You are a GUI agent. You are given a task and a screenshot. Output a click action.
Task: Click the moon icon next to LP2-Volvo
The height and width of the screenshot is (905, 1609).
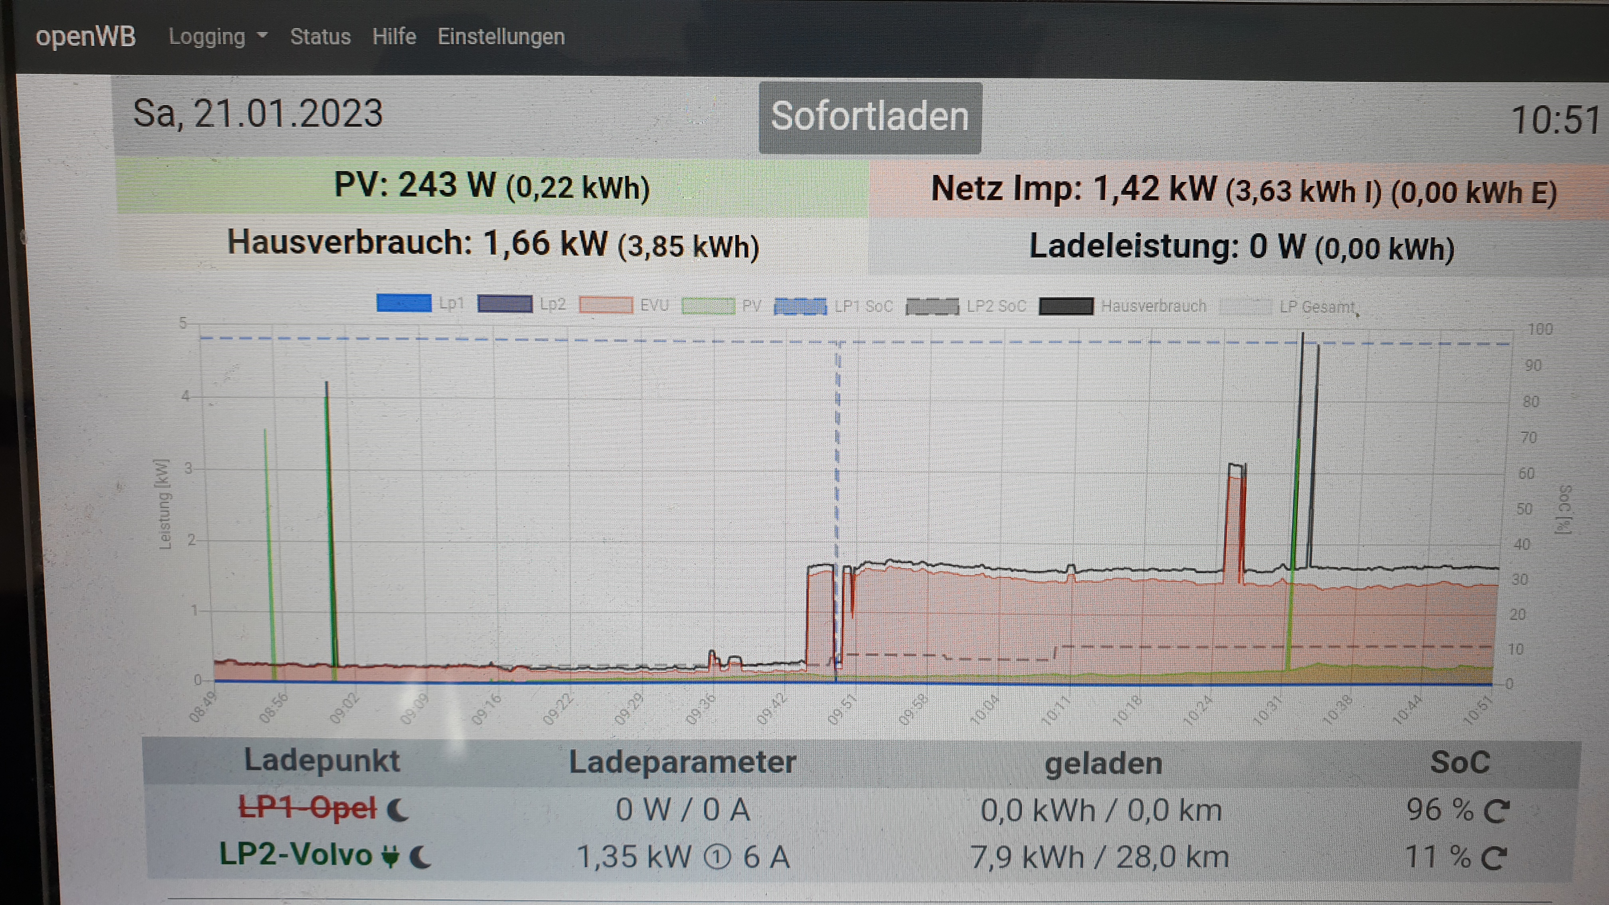(x=420, y=856)
